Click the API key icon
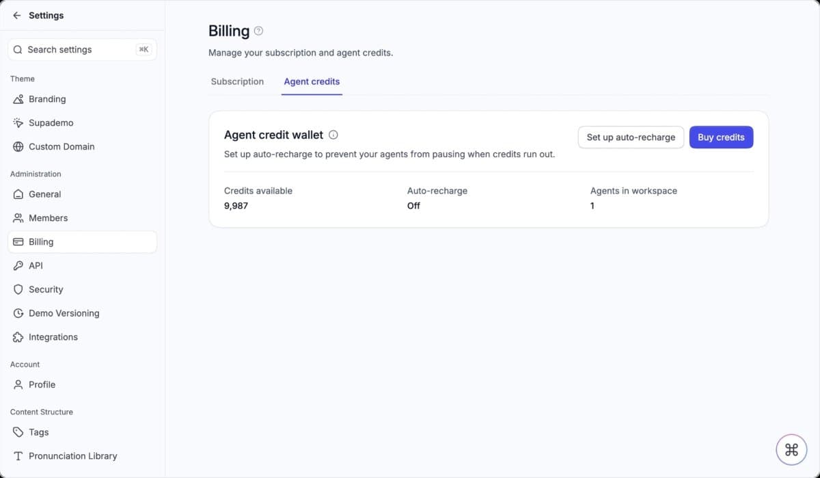Screen dimensions: 820x478 point(18,265)
